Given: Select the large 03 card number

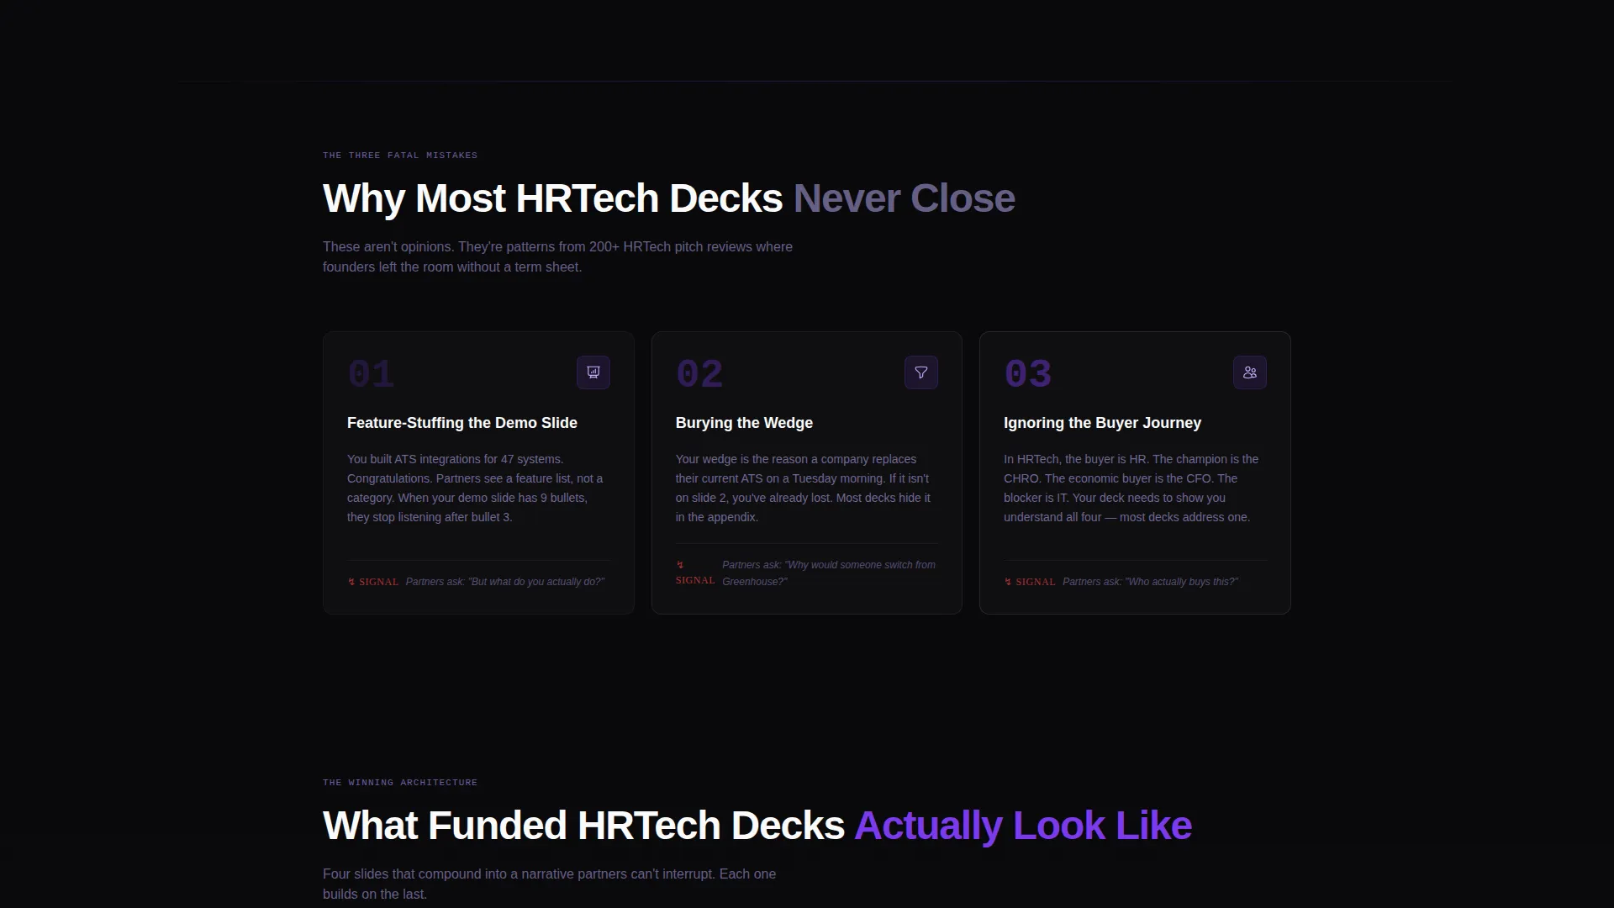Looking at the screenshot, I should click(1027, 374).
